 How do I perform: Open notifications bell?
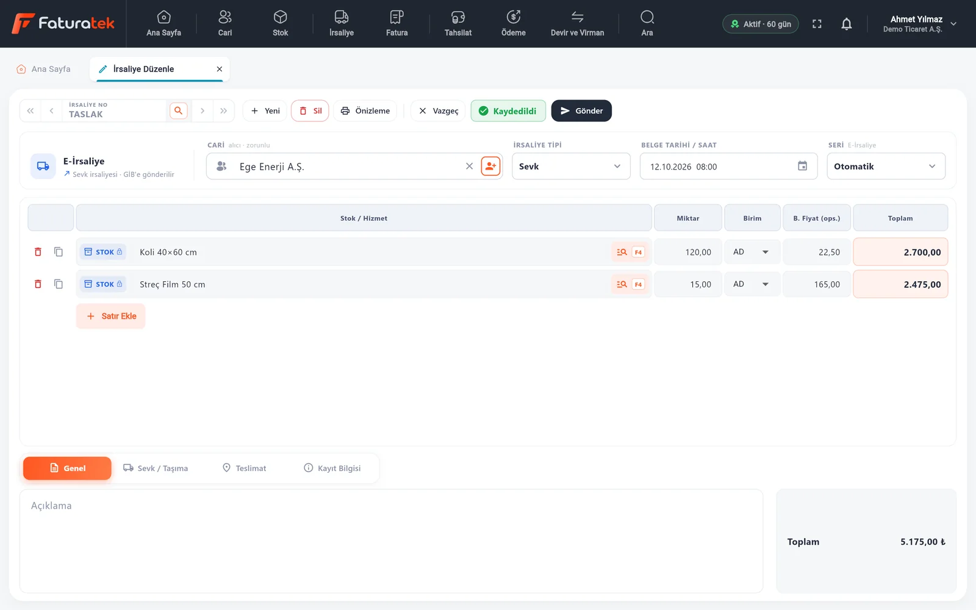point(847,24)
